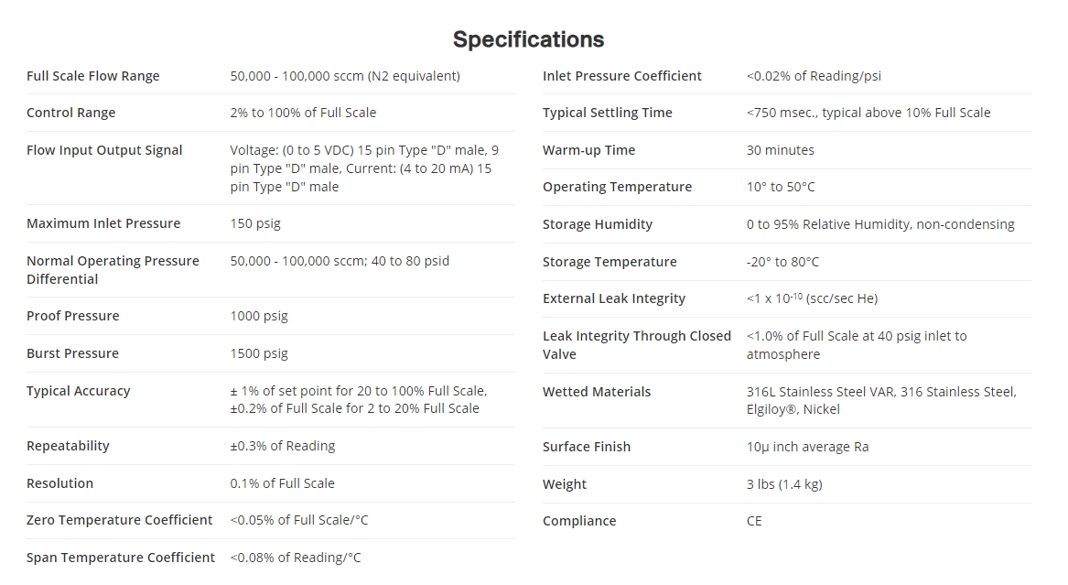The width and height of the screenshot is (1068, 585).
Task: Click the Specifications heading
Action: pos(528,39)
